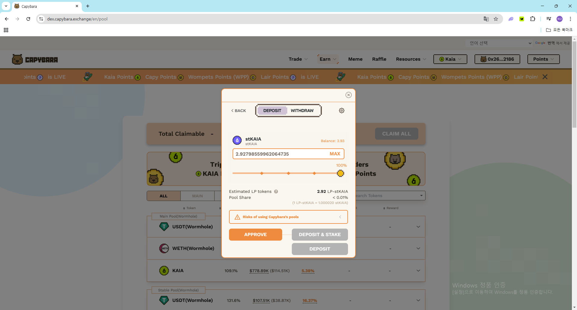Open the Earn menu
This screenshot has height=310, width=577.
[328, 59]
